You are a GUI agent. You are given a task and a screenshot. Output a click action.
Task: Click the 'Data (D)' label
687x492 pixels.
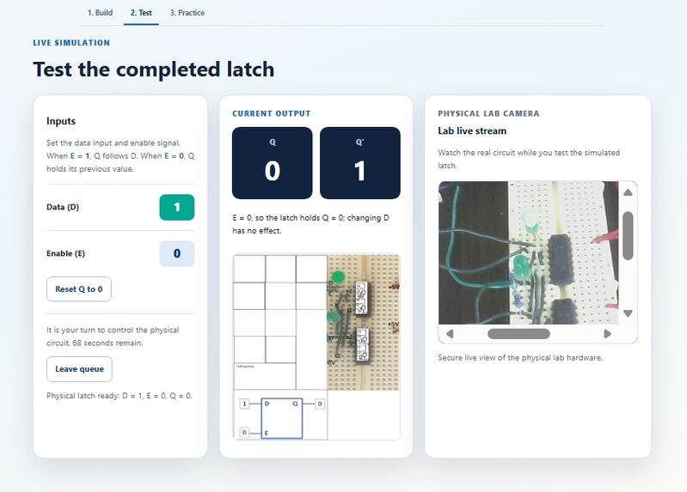pos(63,207)
